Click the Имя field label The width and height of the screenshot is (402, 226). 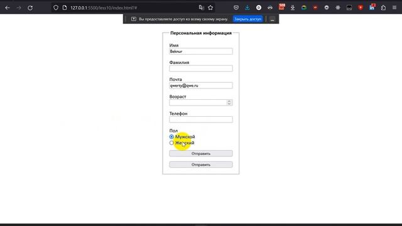(174, 45)
